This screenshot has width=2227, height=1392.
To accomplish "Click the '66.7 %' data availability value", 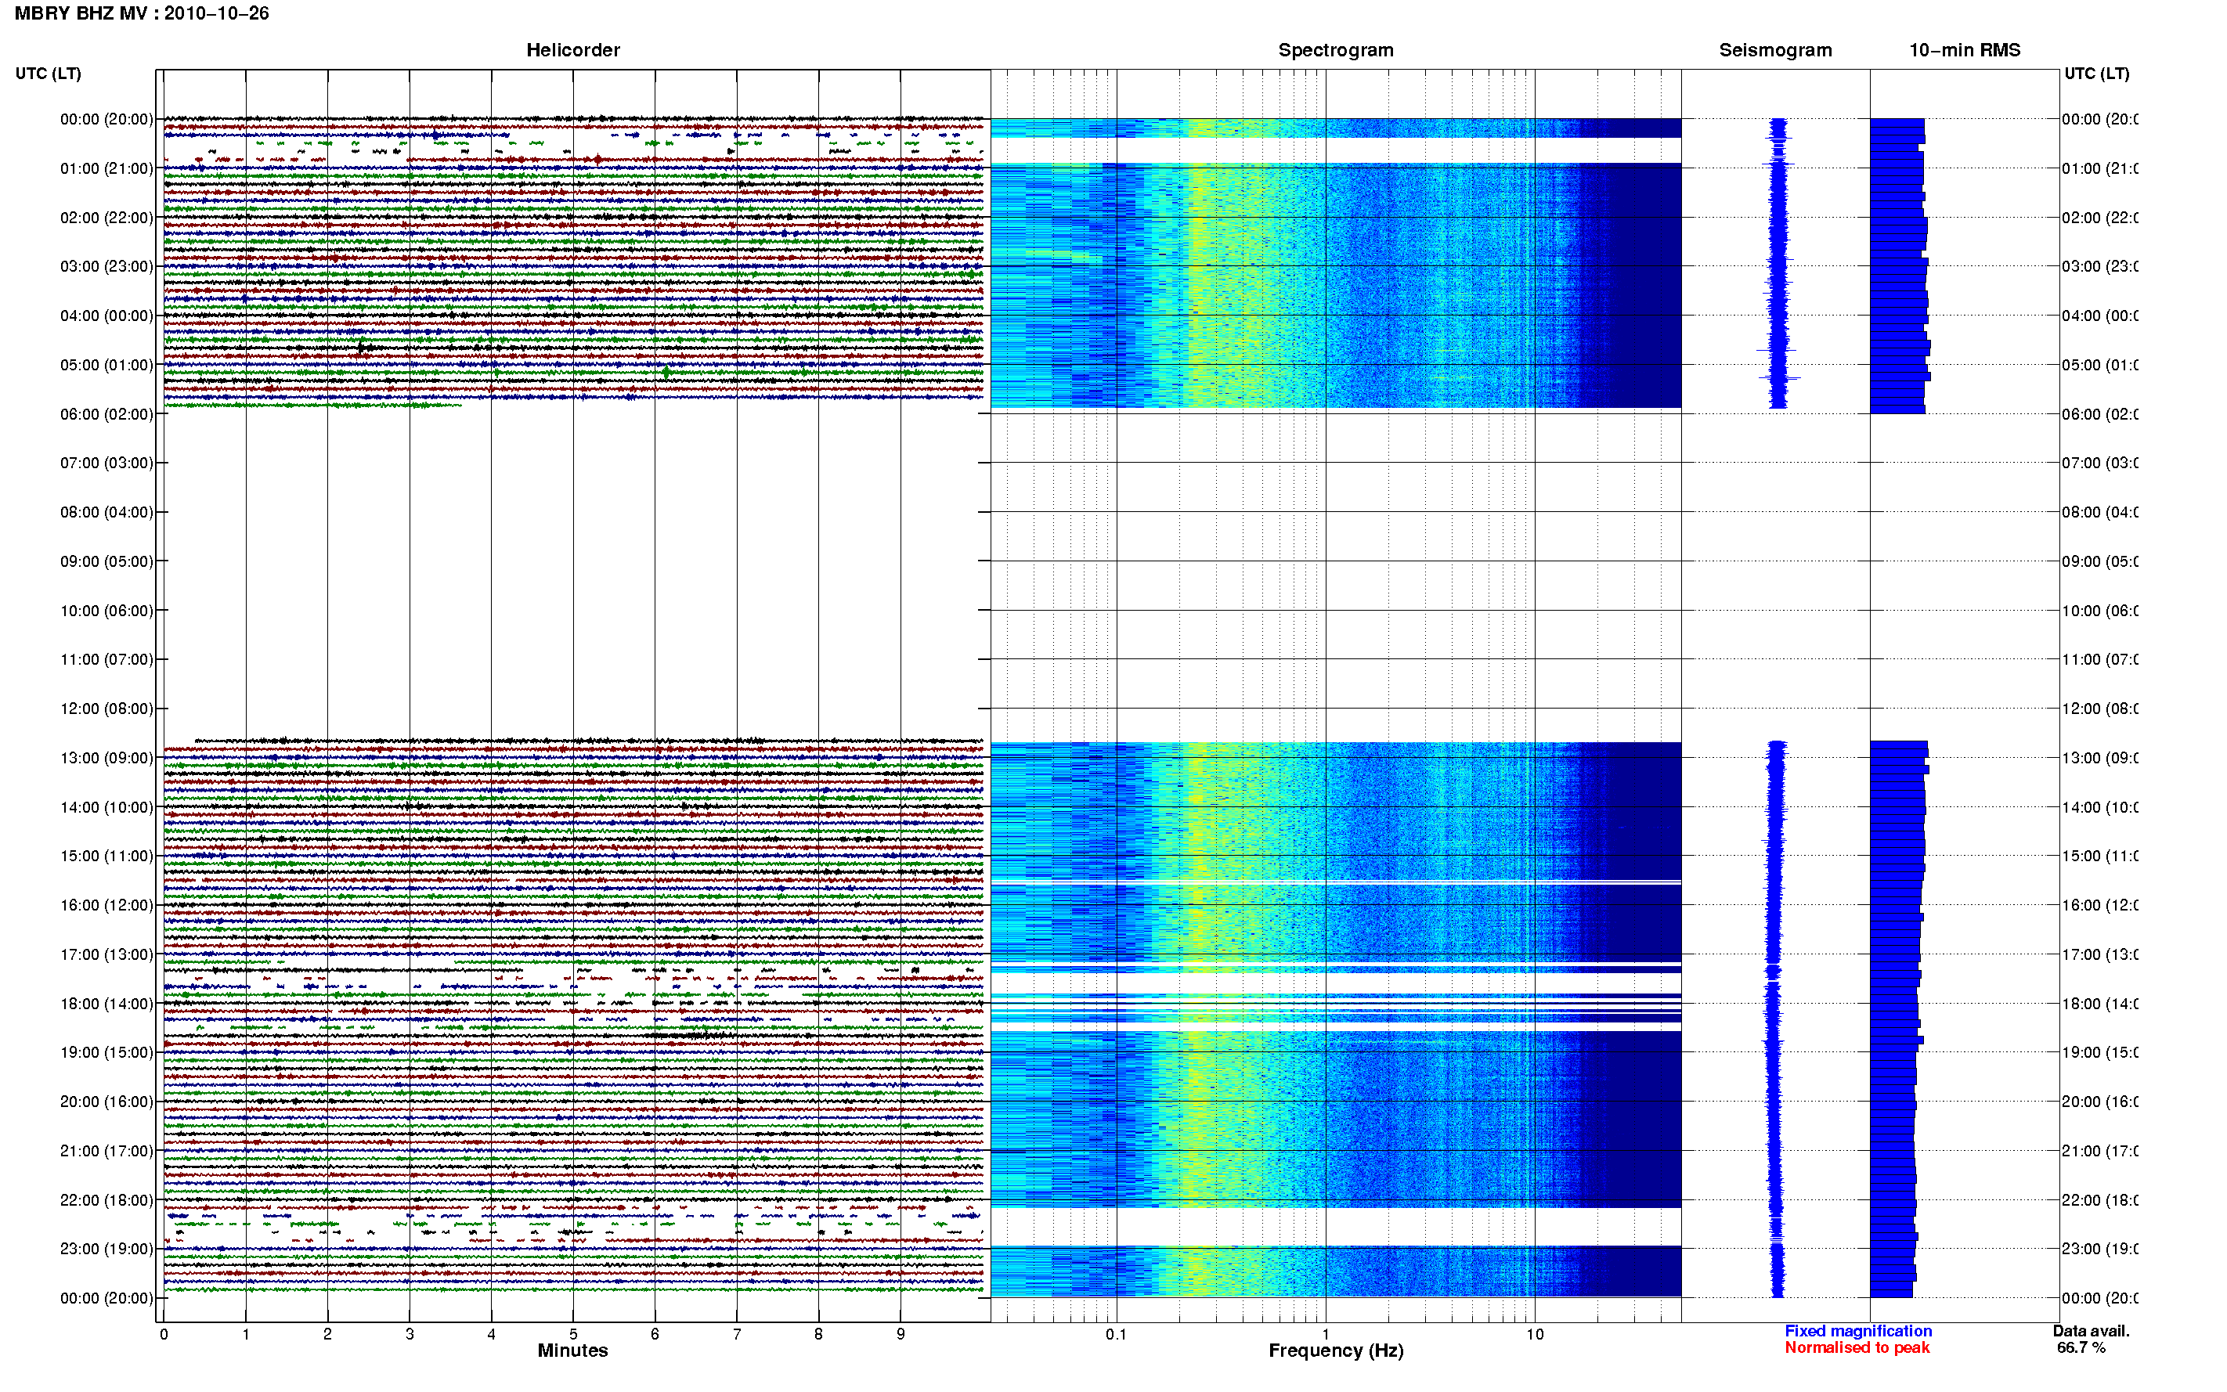I will [x=2081, y=1348].
